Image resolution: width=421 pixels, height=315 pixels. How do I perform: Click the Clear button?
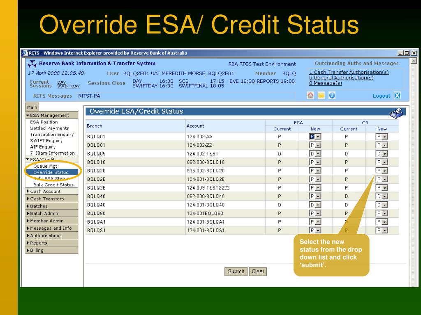[258, 272]
